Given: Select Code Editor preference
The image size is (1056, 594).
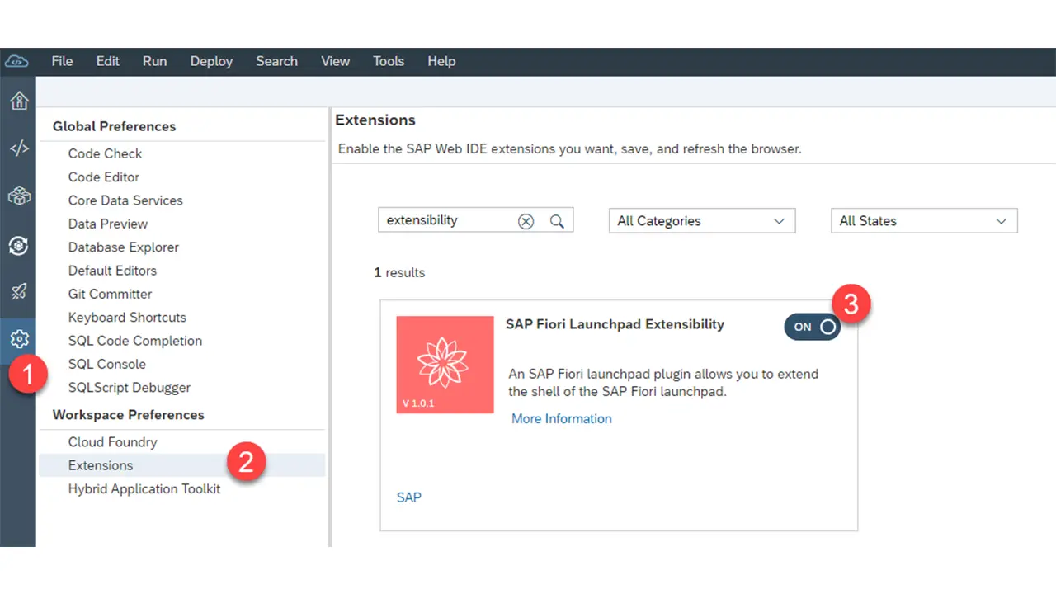Looking at the screenshot, I should [x=104, y=177].
